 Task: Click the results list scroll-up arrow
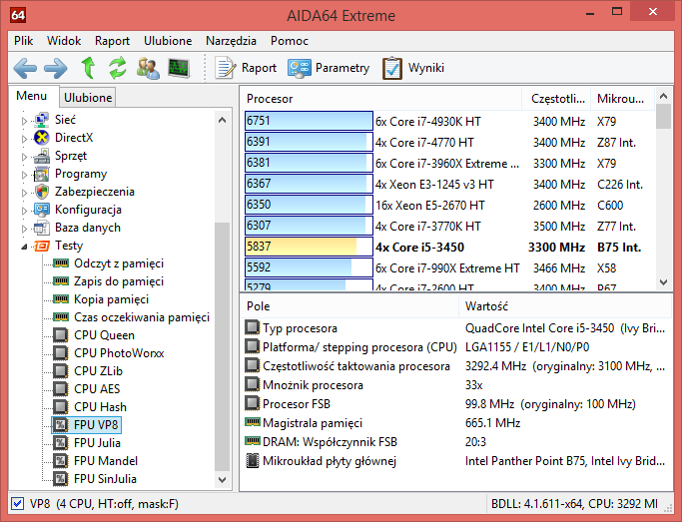663,96
